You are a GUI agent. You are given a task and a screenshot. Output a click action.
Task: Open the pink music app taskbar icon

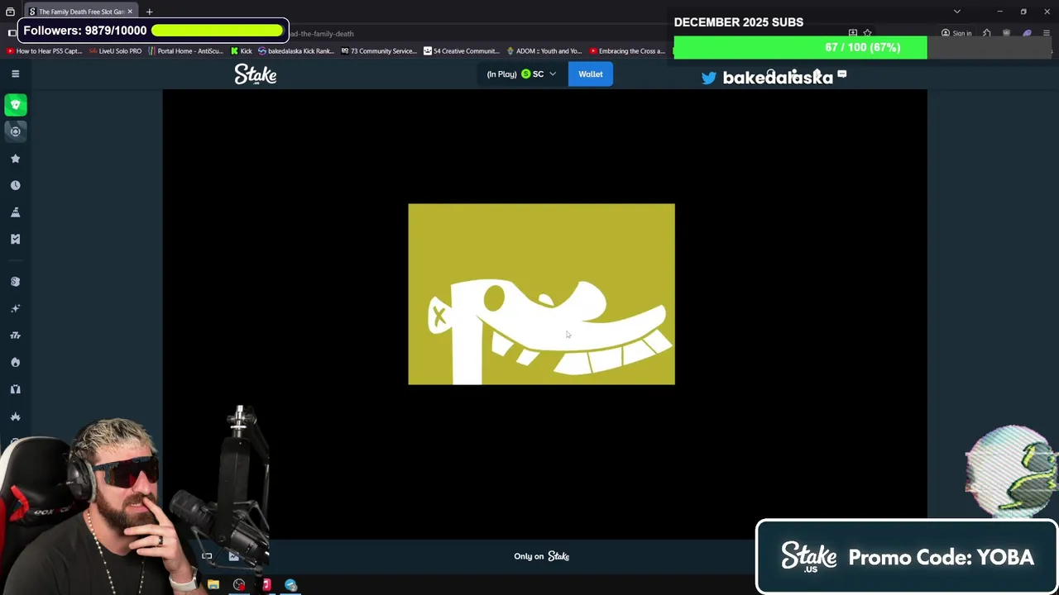point(266,585)
